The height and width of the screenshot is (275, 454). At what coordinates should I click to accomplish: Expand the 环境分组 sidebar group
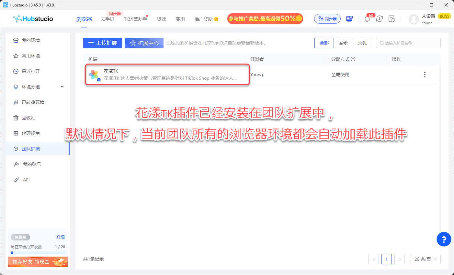pos(62,87)
